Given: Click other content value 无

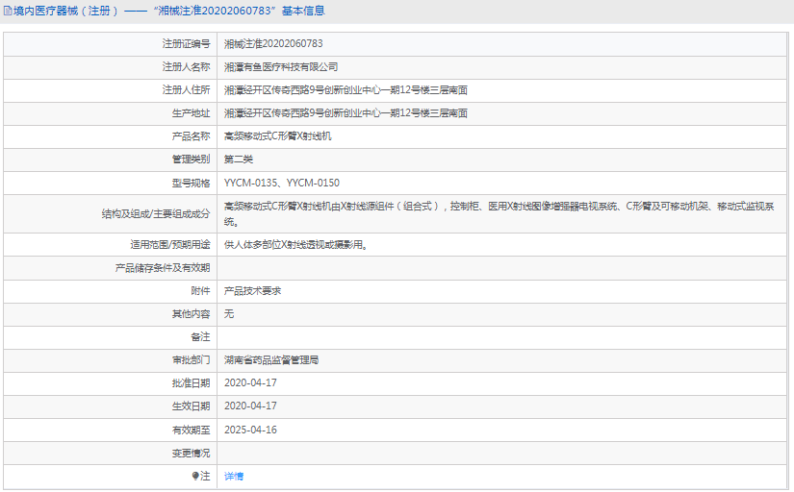Looking at the screenshot, I should [229, 314].
